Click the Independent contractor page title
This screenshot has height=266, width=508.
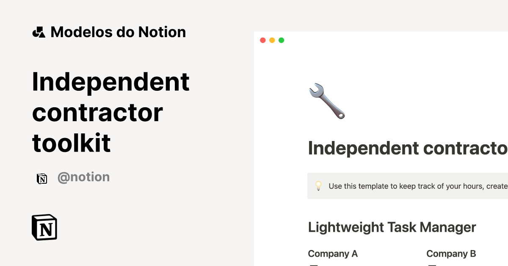pos(406,149)
